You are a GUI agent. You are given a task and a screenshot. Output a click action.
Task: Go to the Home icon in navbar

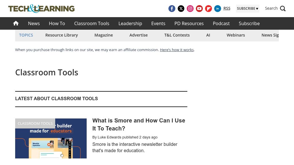click(16, 23)
